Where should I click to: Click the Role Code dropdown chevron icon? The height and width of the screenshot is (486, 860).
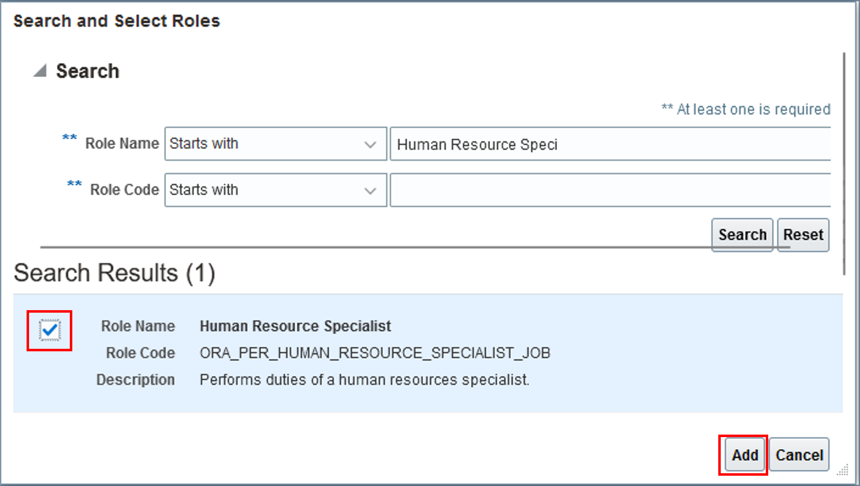(370, 190)
